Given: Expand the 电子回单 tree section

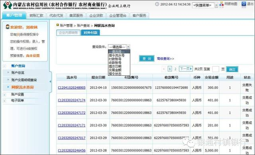Looking at the screenshot, I should (4, 101).
